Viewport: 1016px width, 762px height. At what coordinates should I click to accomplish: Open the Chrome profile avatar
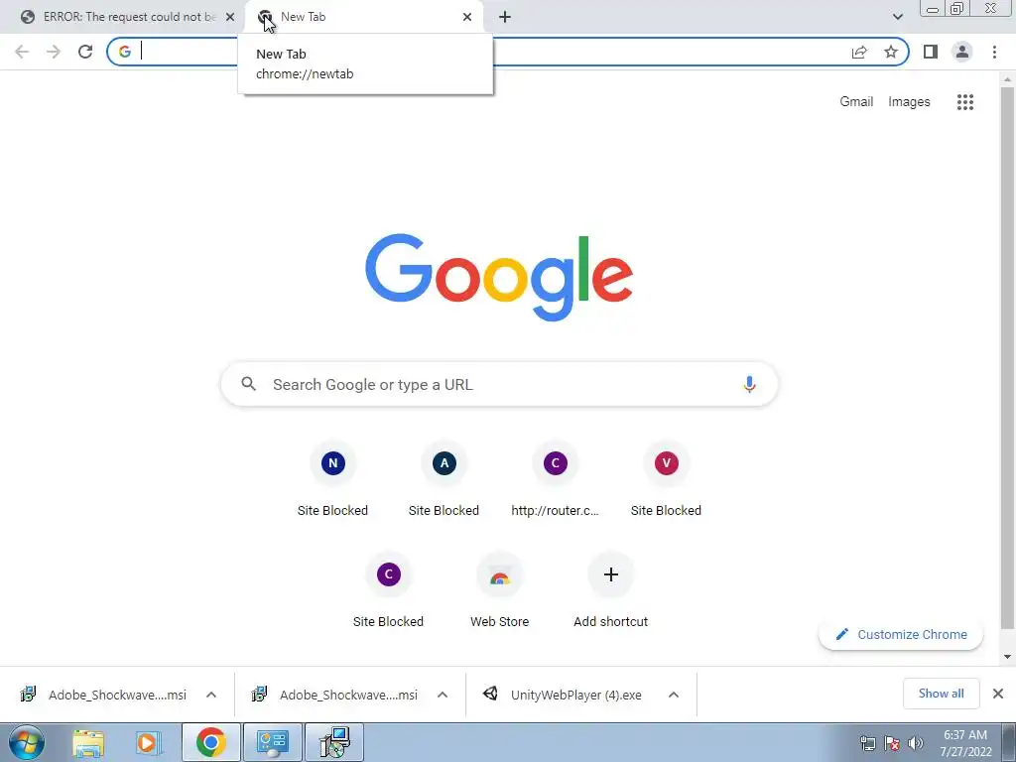[x=962, y=52]
